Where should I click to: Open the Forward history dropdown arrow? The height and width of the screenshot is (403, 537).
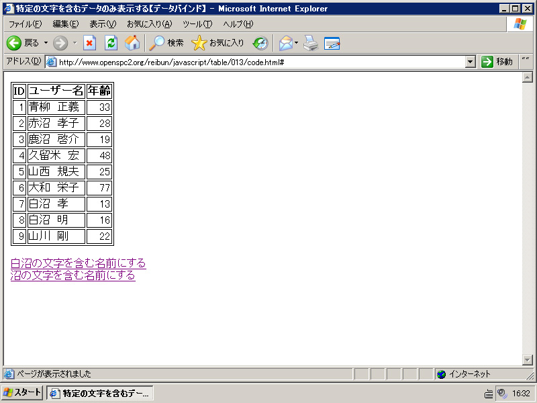click(75, 43)
